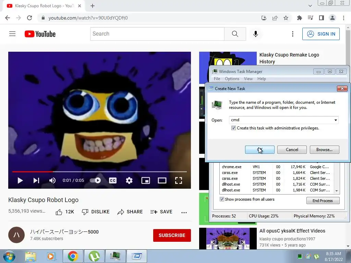This screenshot has width=351, height=263.
Task: Expand the Open combo box dropdown arrow
Action: 336,120
